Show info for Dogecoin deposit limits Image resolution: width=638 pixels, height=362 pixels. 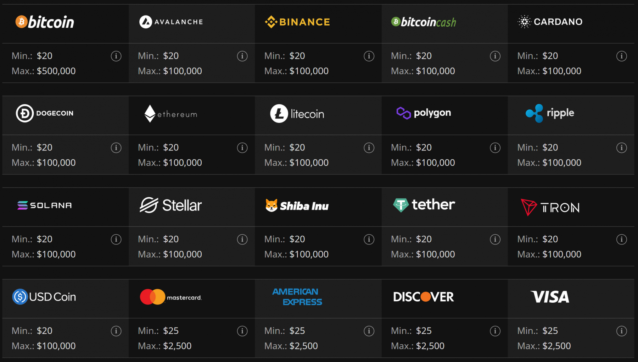(x=116, y=148)
